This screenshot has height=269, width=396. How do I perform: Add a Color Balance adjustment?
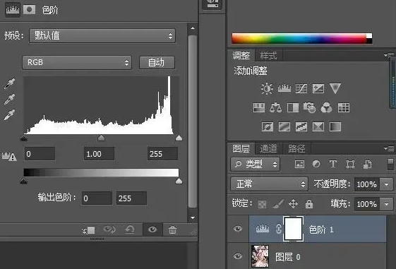click(275, 108)
